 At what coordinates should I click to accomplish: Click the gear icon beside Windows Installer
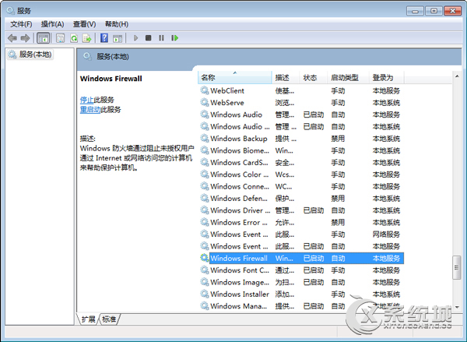[x=204, y=294]
